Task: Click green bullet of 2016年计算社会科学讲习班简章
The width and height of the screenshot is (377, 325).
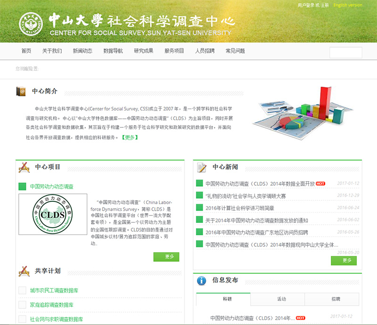Action: pos(199,207)
